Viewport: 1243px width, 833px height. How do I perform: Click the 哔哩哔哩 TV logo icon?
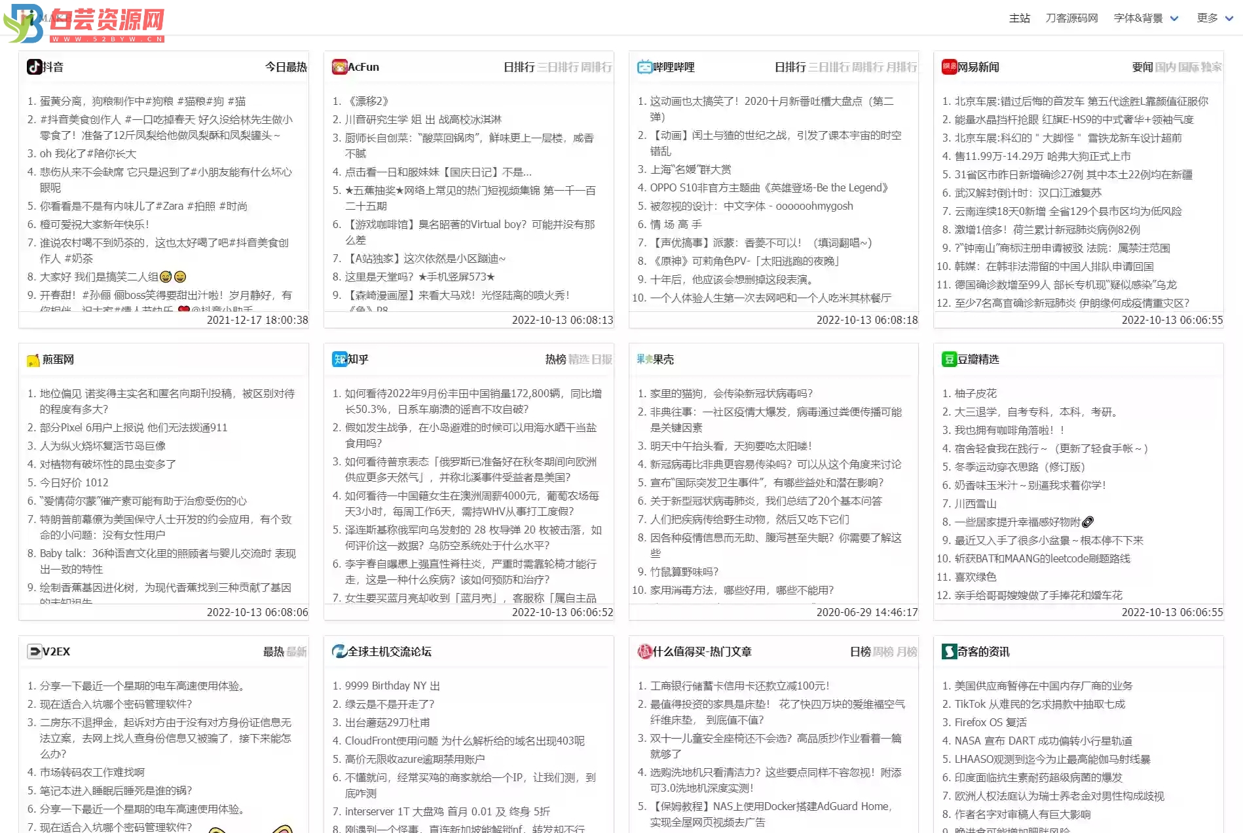point(644,67)
